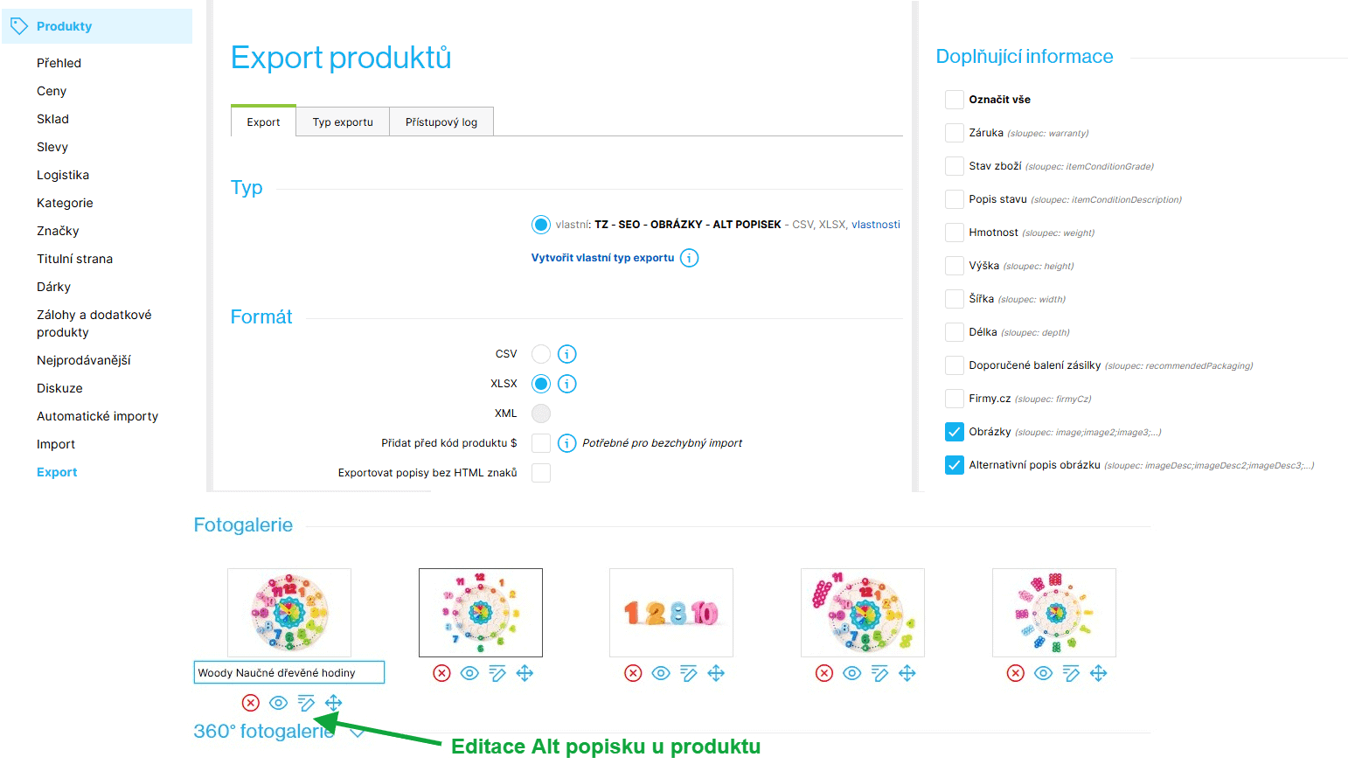Select the CSV format radio button
The width and height of the screenshot is (1348, 771).
541,353
